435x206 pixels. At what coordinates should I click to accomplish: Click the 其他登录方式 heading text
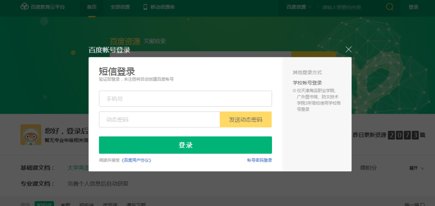(x=307, y=72)
